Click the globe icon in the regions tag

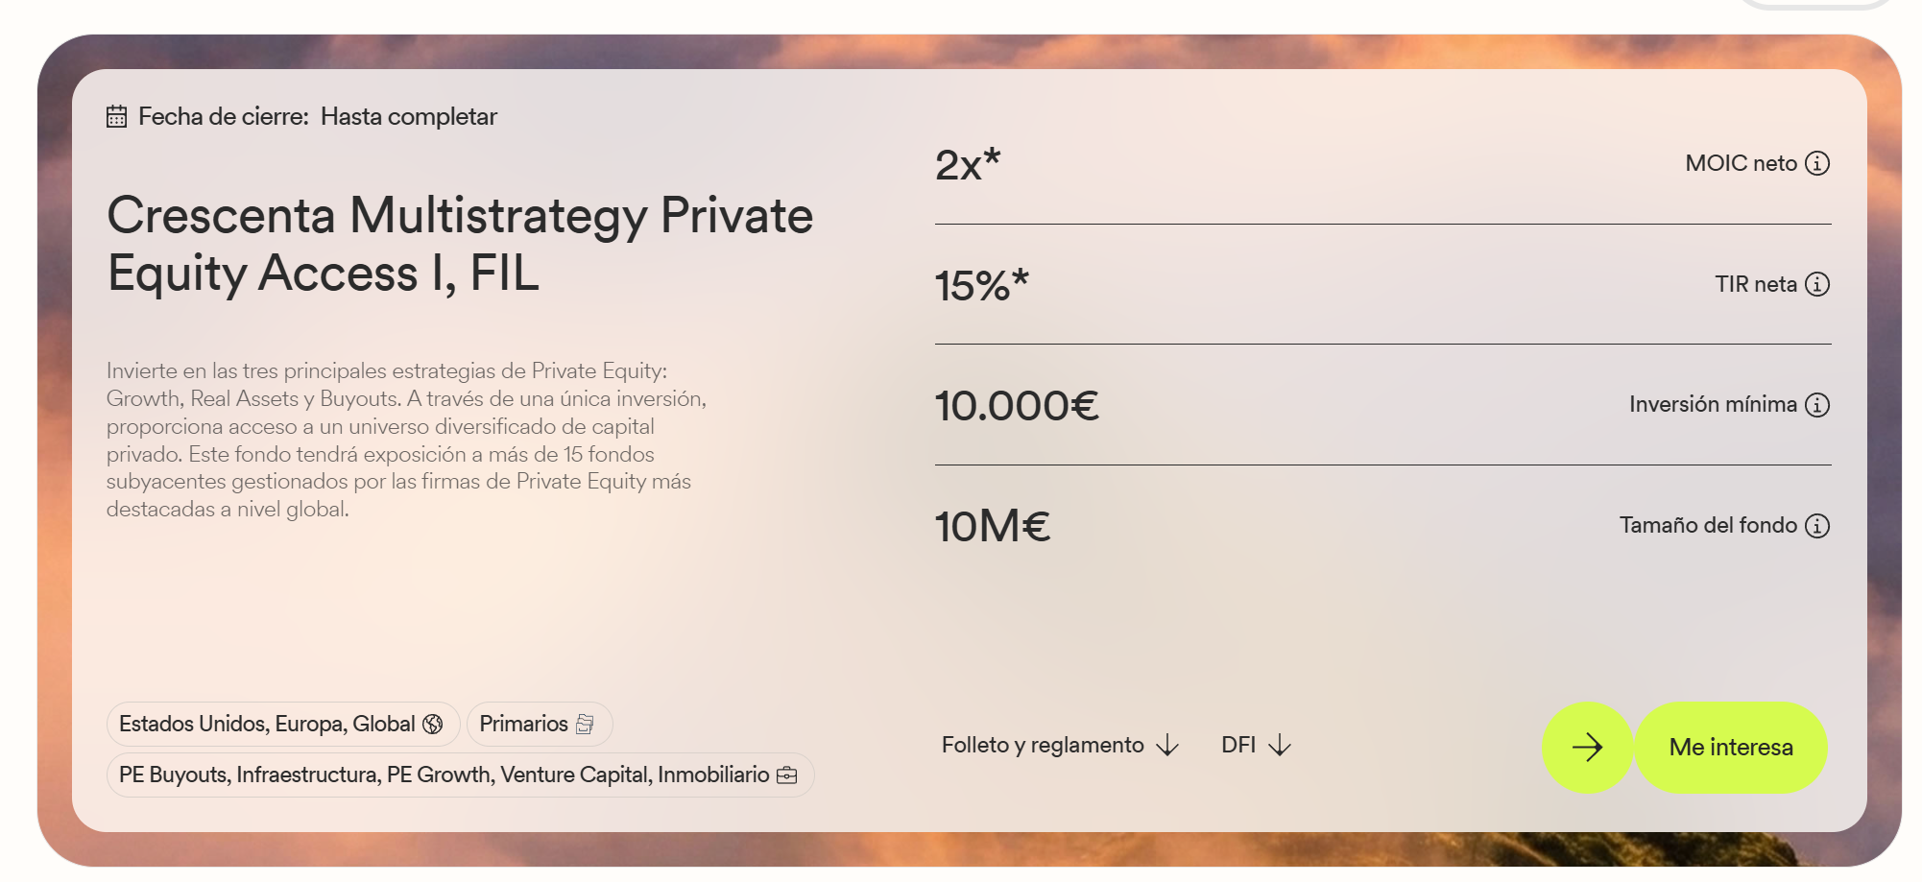point(433,725)
